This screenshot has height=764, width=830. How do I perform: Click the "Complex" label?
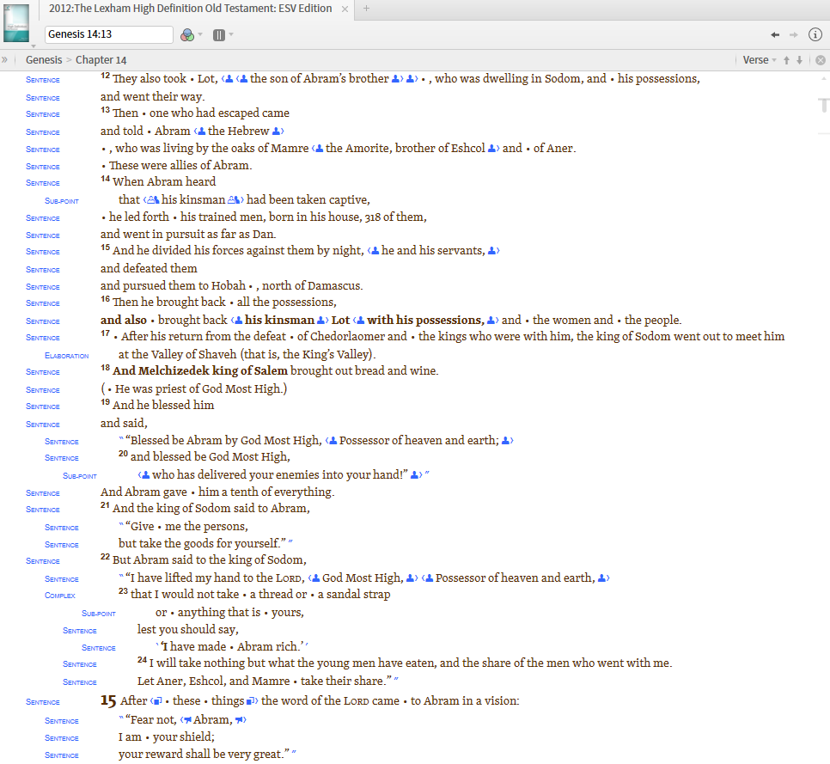click(60, 596)
